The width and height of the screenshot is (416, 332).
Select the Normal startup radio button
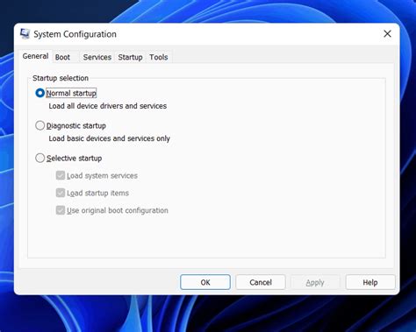point(39,93)
